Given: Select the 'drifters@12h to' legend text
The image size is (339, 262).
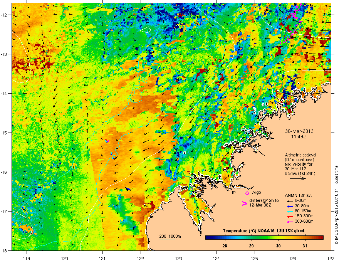Looking at the screenshot, I should point(264,200).
